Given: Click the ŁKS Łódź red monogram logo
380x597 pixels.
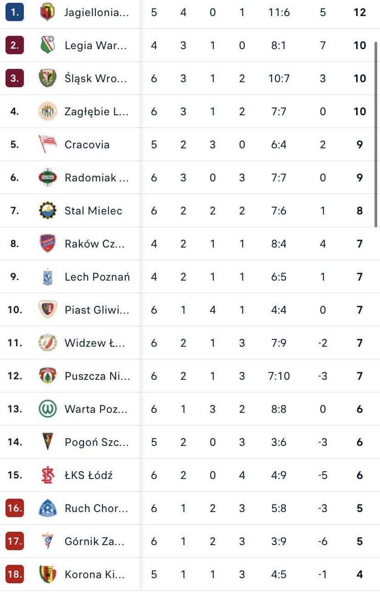Looking at the screenshot, I should [x=47, y=475].
